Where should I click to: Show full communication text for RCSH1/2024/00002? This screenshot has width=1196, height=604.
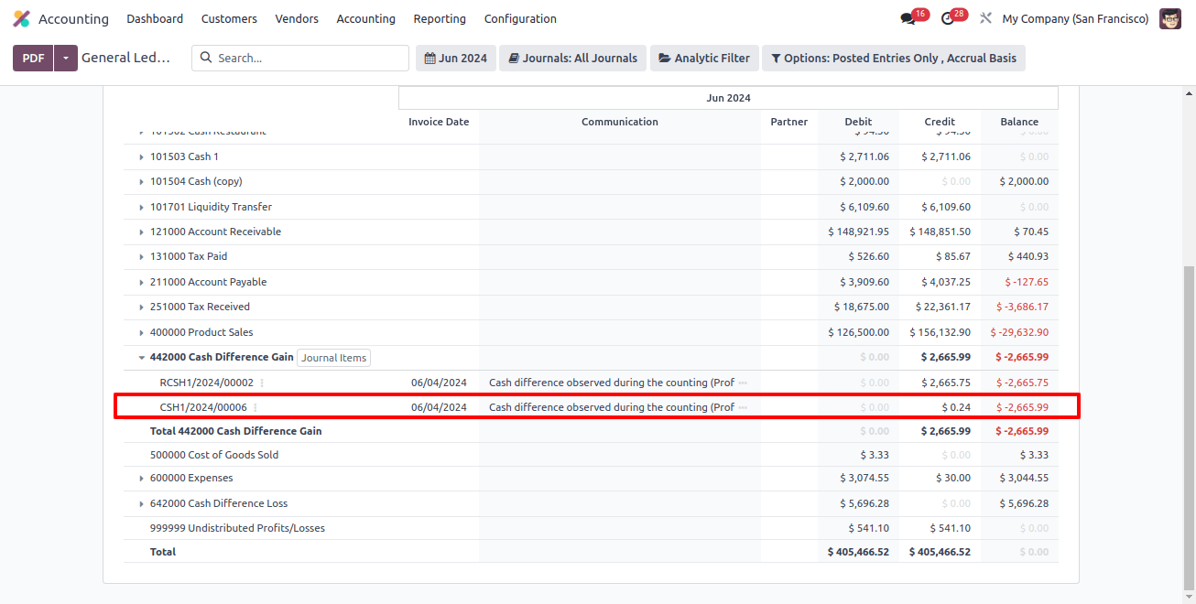[744, 383]
